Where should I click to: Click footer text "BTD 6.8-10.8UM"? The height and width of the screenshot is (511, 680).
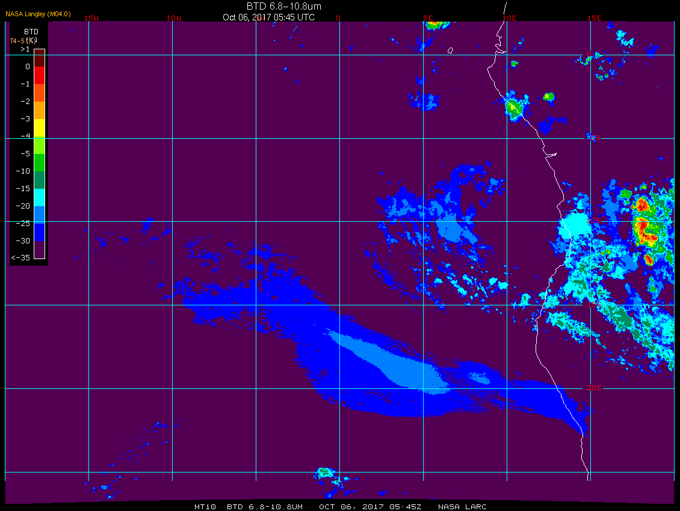[x=265, y=507]
